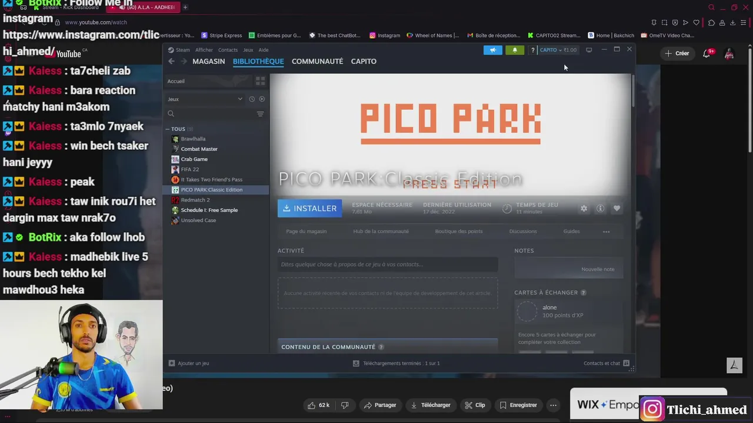The width and height of the screenshot is (753, 423).
Task: Go to MAGASIN tab
Action: tap(209, 61)
